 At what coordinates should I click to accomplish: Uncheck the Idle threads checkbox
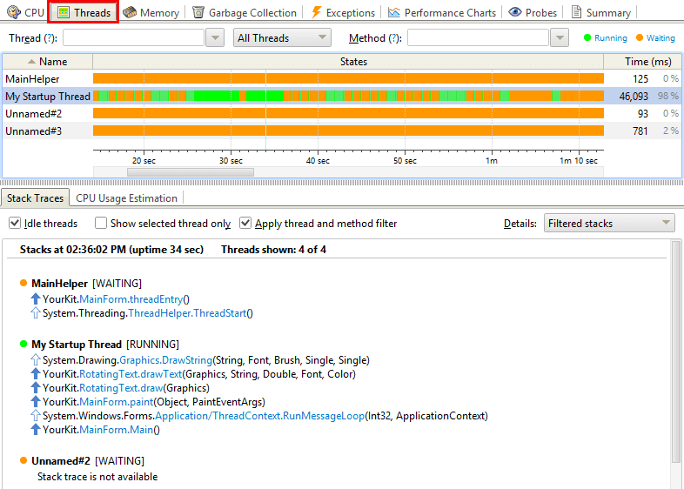click(x=15, y=224)
